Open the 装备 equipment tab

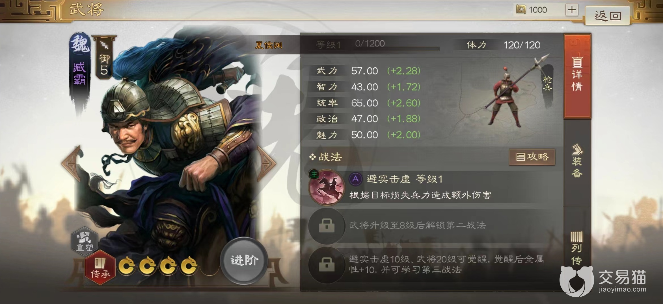pyautogui.click(x=577, y=161)
